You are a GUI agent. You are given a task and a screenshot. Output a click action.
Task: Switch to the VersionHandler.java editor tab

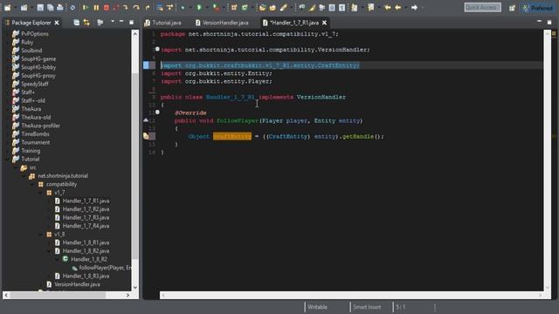click(x=222, y=23)
